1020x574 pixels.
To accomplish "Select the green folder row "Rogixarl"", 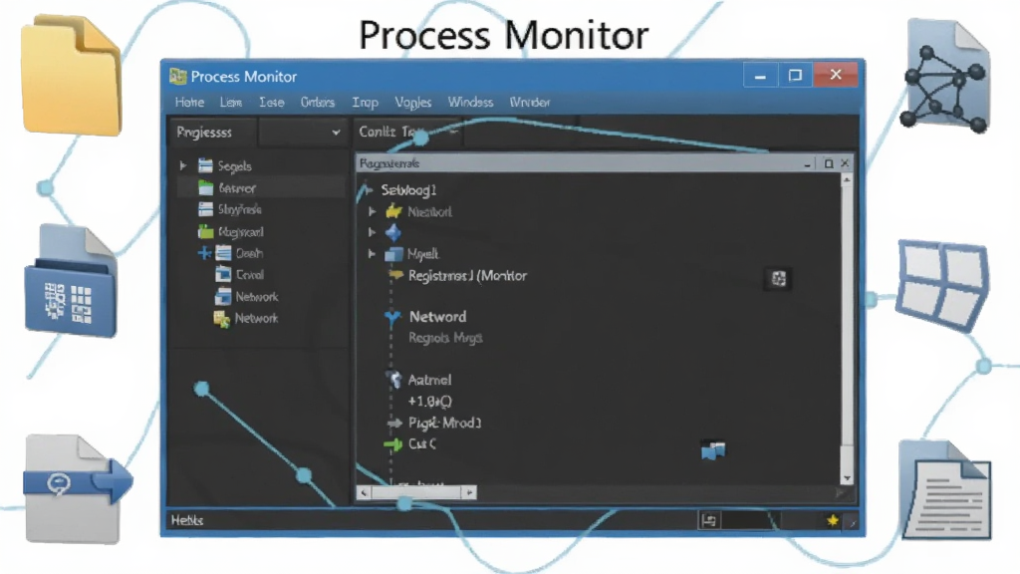I will coord(230,231).
